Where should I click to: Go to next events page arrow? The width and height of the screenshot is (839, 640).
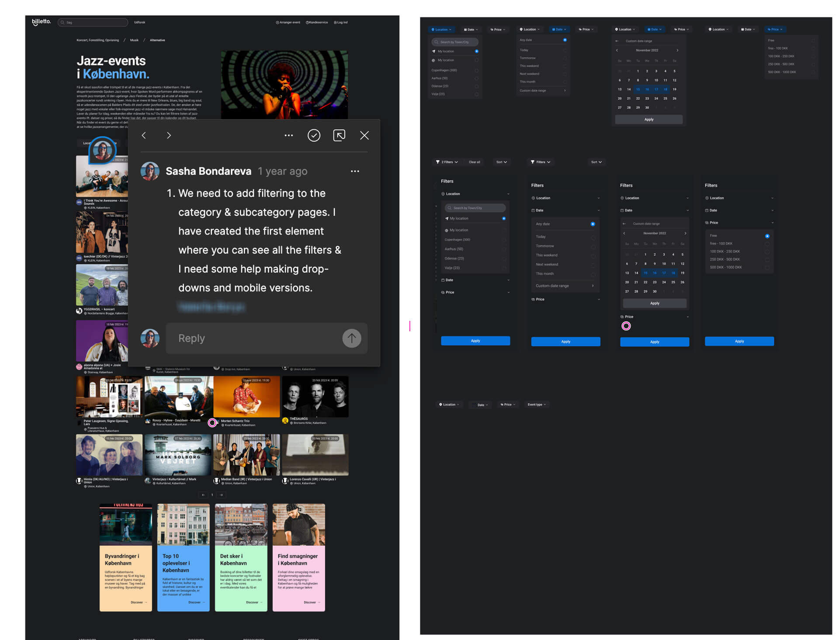coord(222,495)
